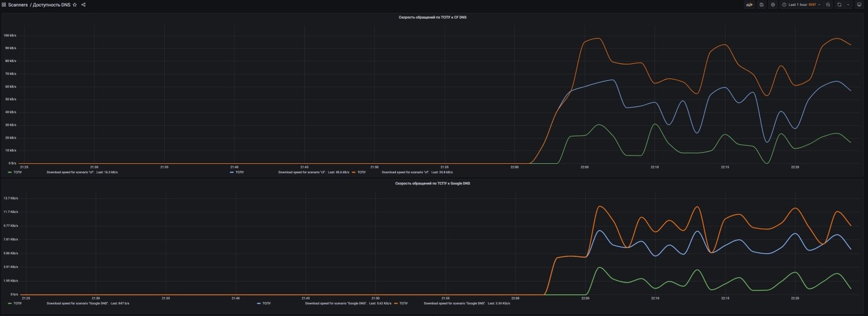Expand the refresh interval dropdown arrow

[x=848, y=5]
